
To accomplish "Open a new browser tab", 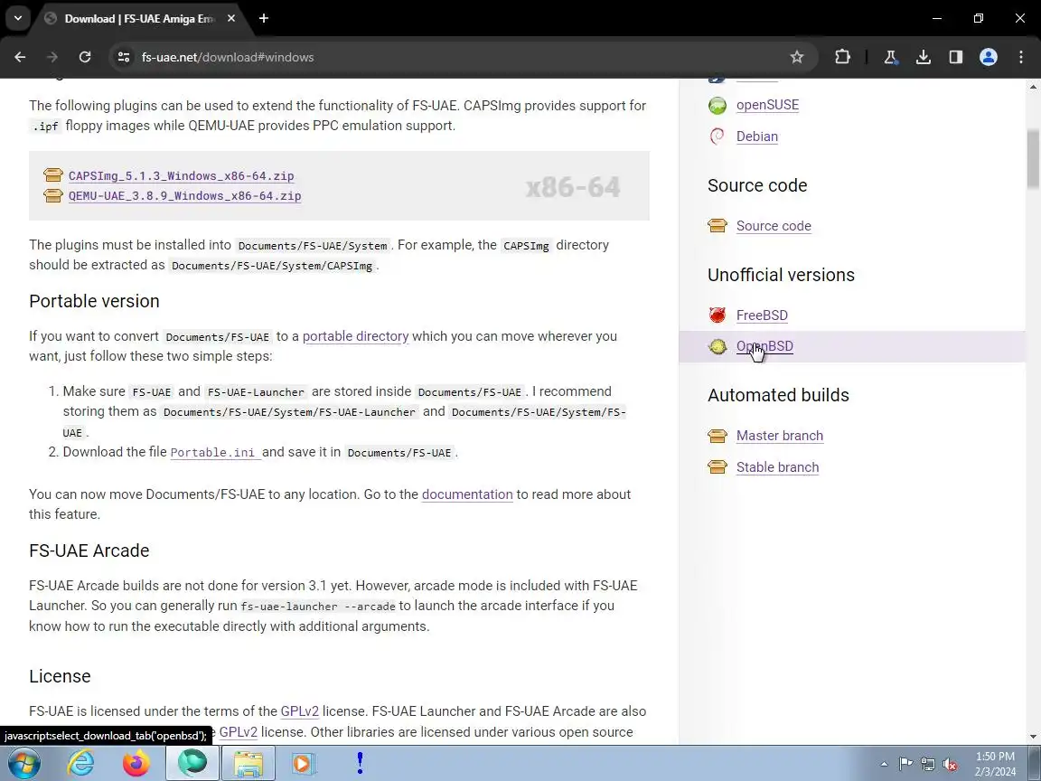I will (x=264, y=19).
